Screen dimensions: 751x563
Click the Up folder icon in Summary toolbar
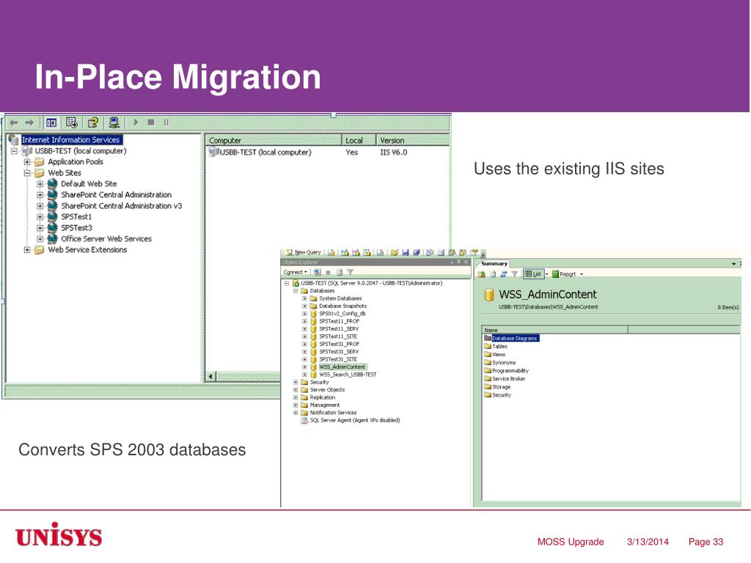[x=481, y=274]
